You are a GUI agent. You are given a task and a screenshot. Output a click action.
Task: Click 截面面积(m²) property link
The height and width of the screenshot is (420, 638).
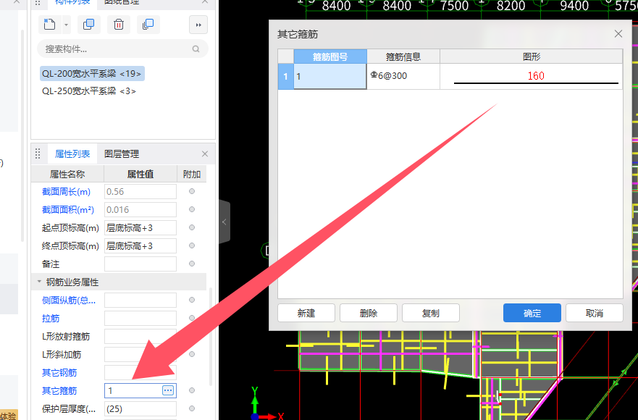(x=68, y=210)
